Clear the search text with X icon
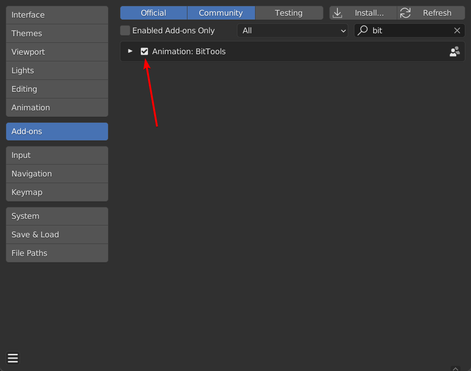471x371 pixels. 457,30
